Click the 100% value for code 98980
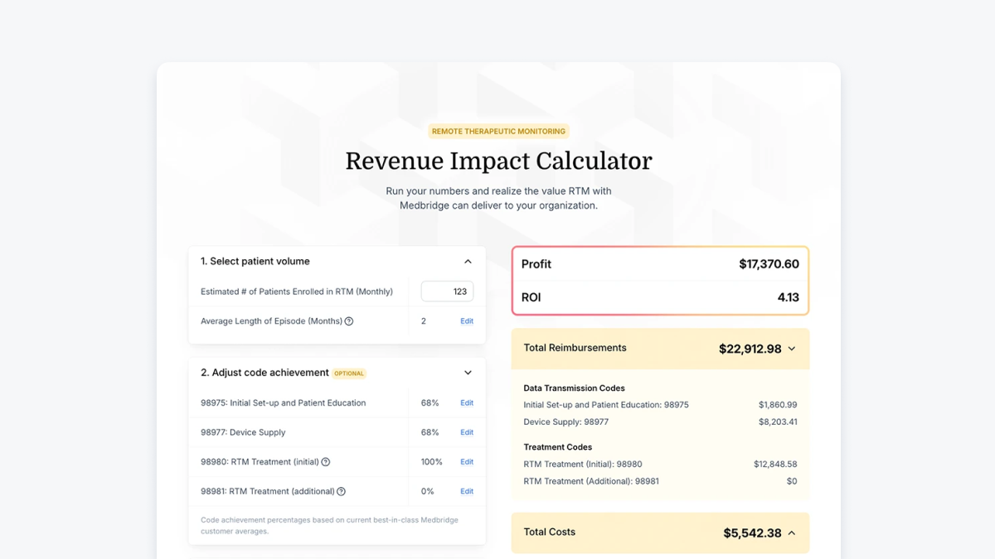Viewport: 995px width, 559px height. [x=432, y=462]
